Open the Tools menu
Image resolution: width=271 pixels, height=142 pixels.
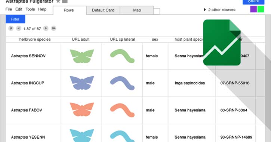pyautogui.click(x=30, y=9)
